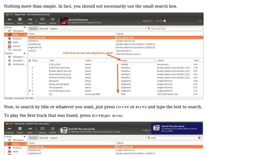The image size is (277, 155).
Task: Click Show All in End Of The Line window
Action: point(43,138)
